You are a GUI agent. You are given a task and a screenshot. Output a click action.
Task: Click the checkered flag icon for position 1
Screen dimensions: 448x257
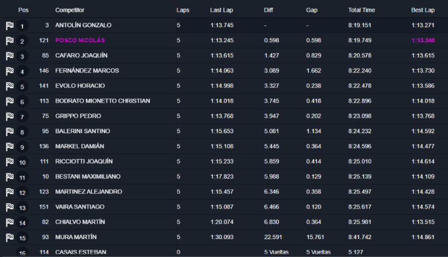(x=9, y=26)
